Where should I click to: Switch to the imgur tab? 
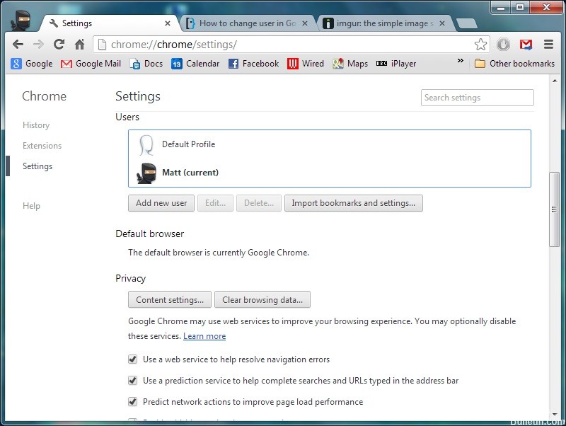(384, 23)
